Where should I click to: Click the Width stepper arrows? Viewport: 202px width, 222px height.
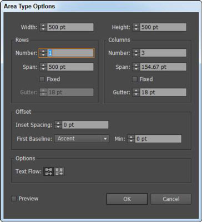[x=43, y=27]
